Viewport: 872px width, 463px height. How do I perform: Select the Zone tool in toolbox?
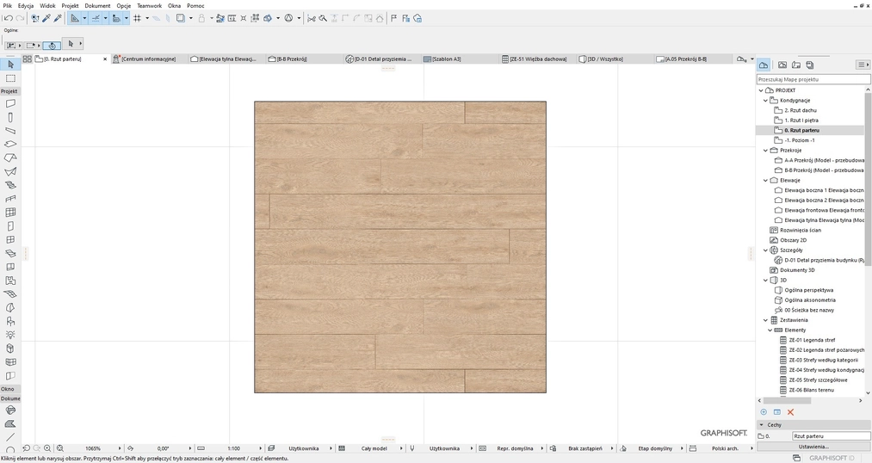coord(10,281)
